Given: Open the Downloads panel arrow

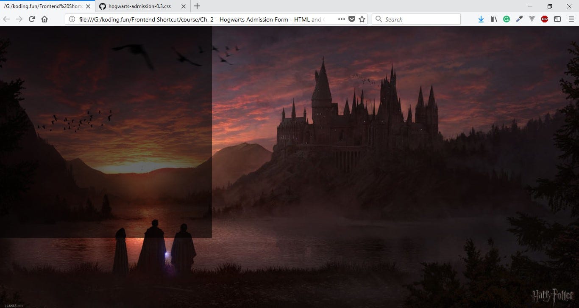Looking at the screenshot, I should [x=481, y=19].
